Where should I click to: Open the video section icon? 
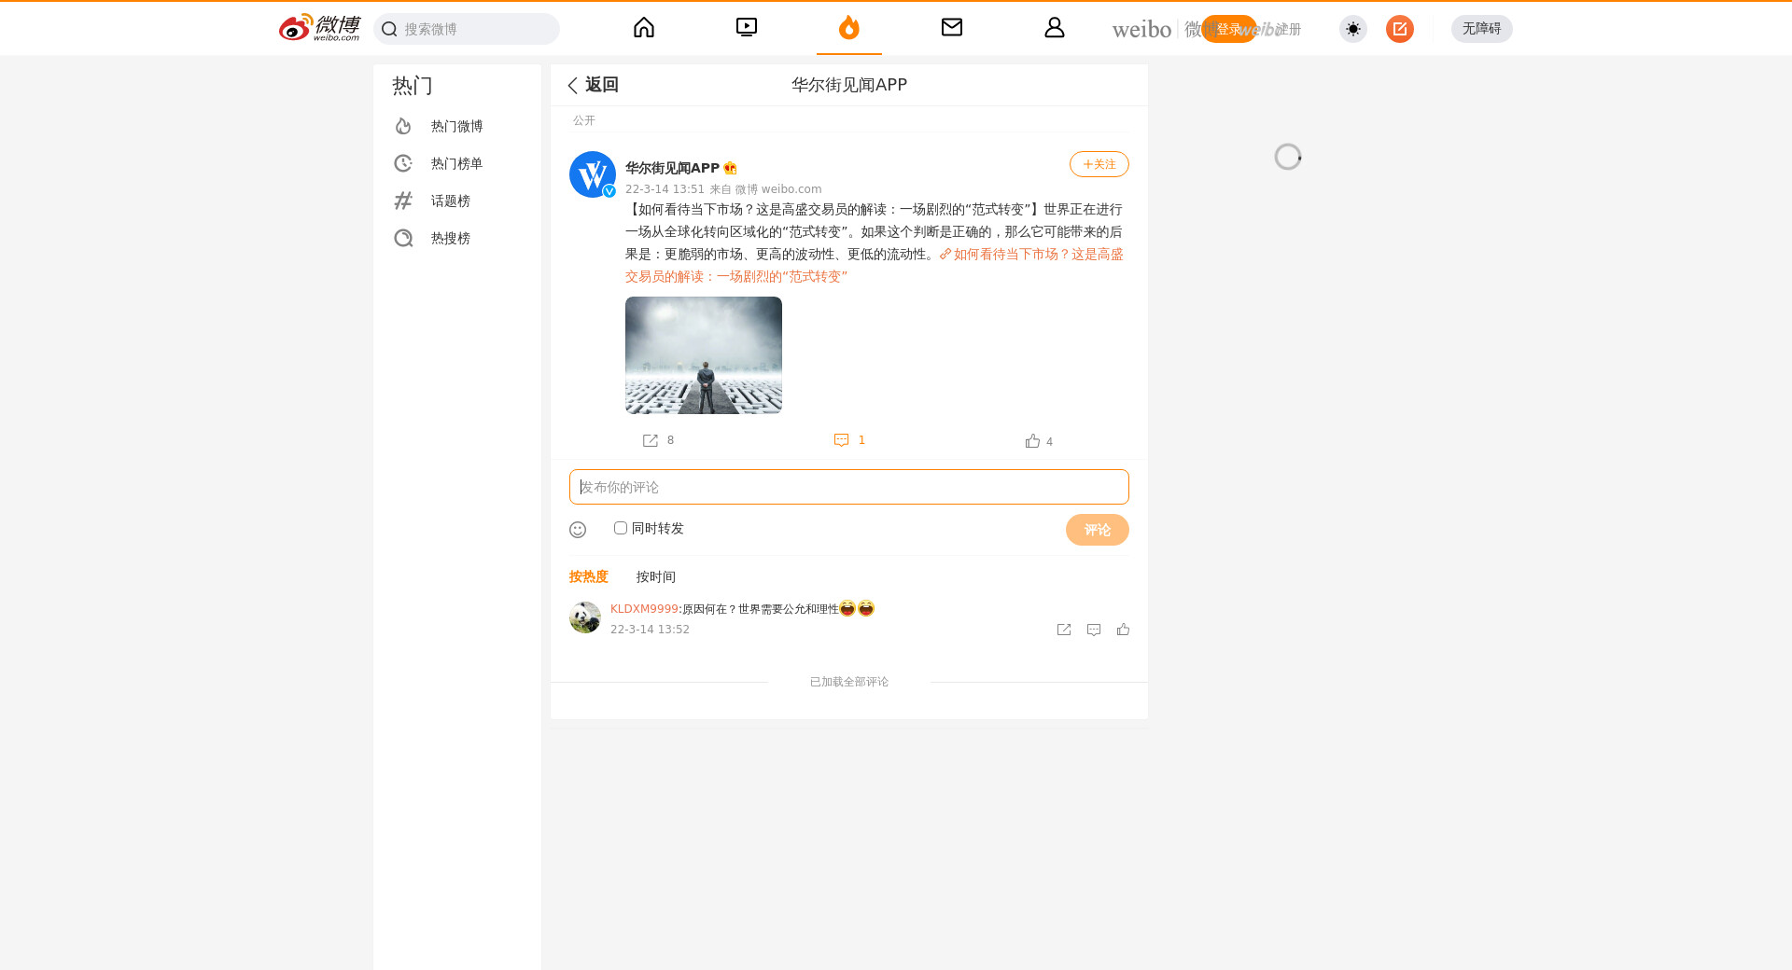[x=747, y=28]
